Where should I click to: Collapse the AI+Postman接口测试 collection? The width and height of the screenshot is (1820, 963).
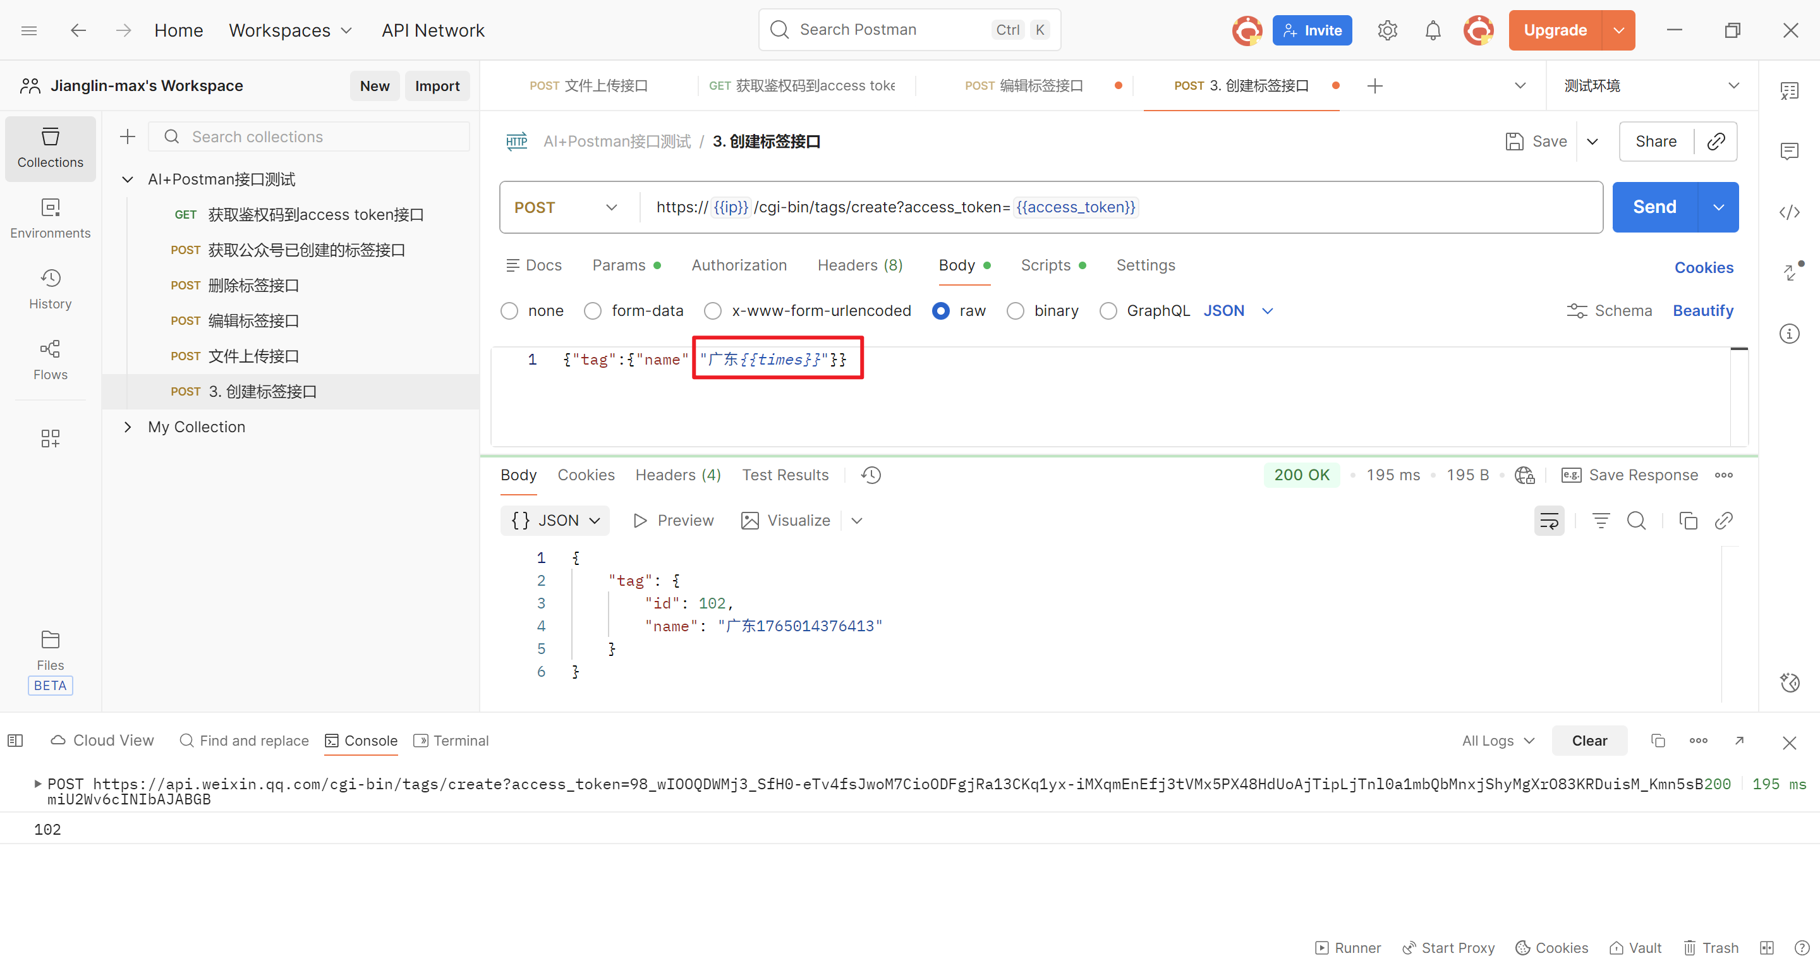[128, 179]
